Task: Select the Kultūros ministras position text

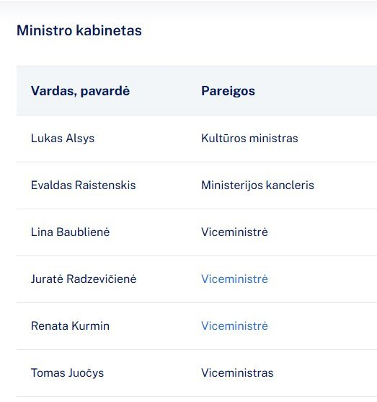Action: coord(249,139)
